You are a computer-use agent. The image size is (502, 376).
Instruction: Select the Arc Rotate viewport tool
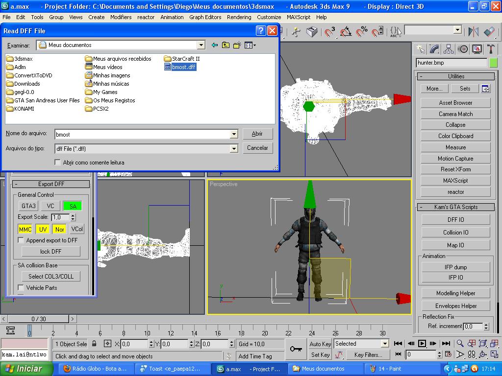point(483,354)
